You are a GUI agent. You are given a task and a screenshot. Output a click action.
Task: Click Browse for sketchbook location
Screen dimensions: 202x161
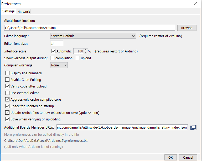[x=187, y=28]
